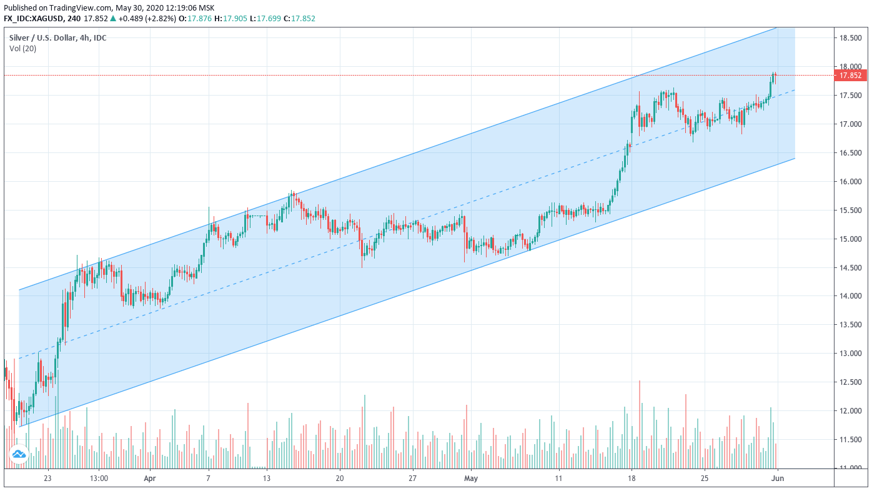872x491 pixels.
Task: Select the dashed channel midline
Action: click(x=407, y=224)
